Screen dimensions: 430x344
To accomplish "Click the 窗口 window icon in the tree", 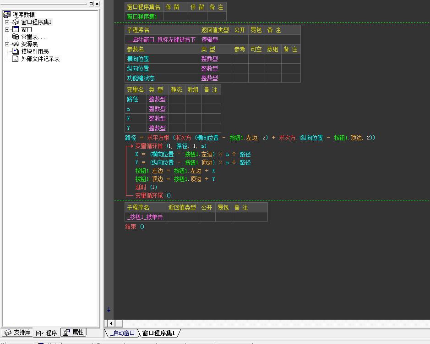I will [16, 29].
